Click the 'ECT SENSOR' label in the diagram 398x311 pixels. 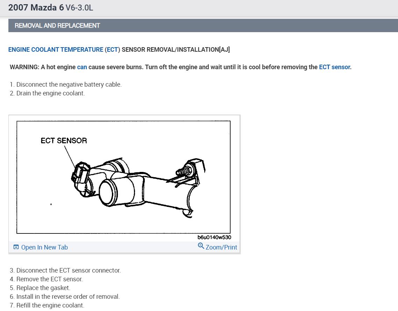pyautogui.click(x=64, y=141)
